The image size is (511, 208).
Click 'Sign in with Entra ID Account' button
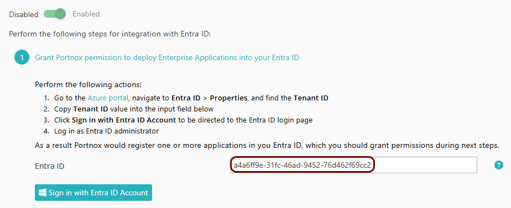click(93, 193)
